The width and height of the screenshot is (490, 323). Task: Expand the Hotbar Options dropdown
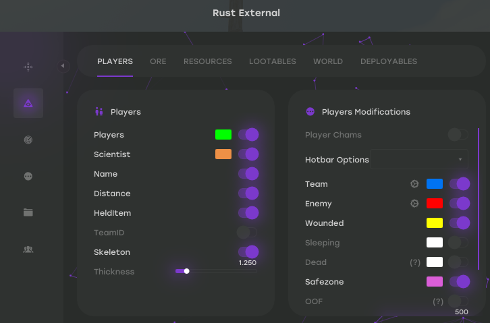pos(418,160)
